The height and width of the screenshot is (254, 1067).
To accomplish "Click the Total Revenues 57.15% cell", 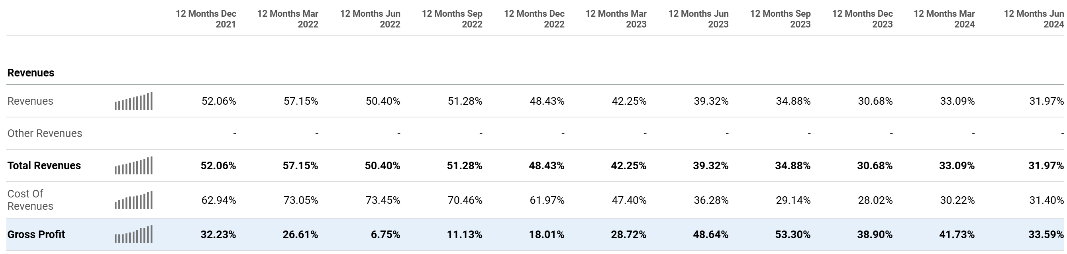I will pos(300,166).
